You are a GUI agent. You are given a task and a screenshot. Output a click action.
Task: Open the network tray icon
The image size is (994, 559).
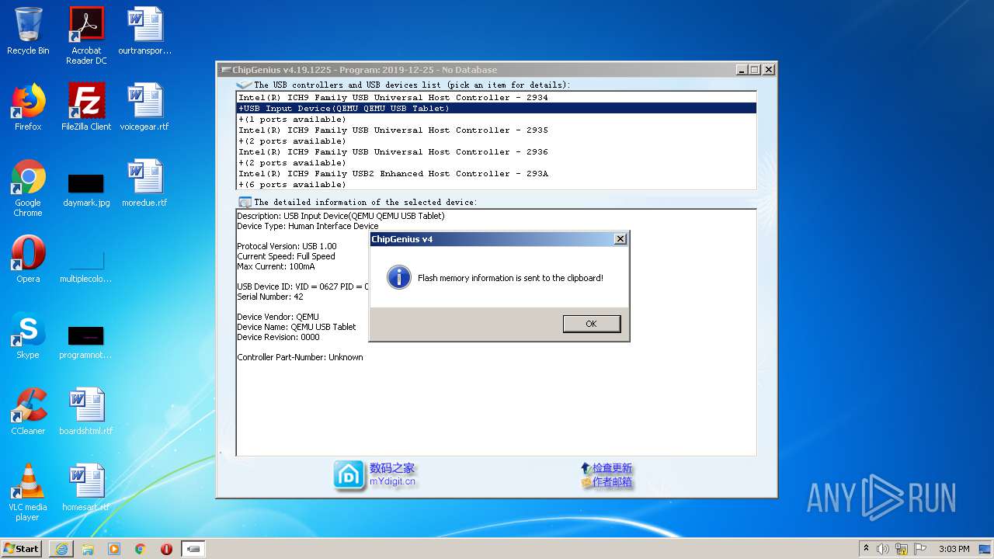pos(902,549)
